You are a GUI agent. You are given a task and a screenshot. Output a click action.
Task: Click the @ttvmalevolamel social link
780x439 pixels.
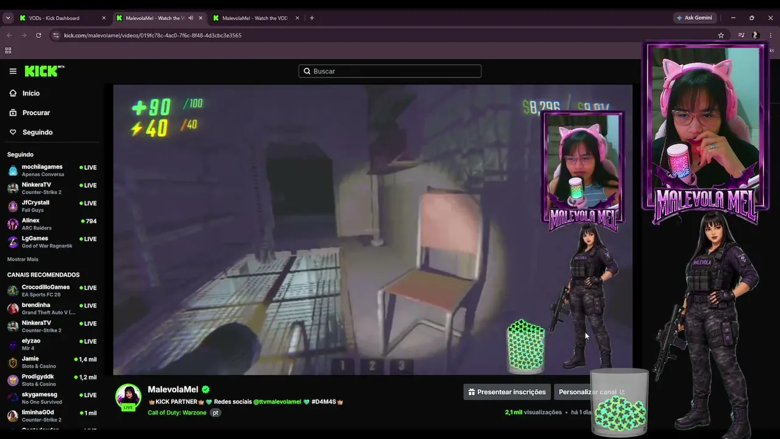[x=277, y=402]
